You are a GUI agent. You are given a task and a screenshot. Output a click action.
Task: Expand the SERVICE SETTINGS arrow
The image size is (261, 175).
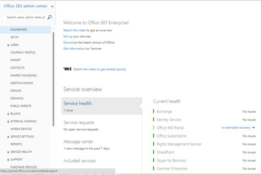(x=8, y=137)
